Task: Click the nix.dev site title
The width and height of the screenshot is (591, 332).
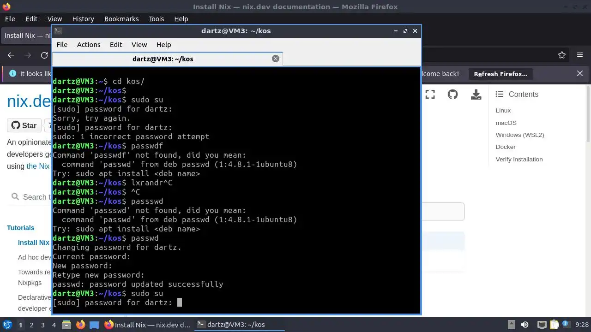Action: point(29,101)
